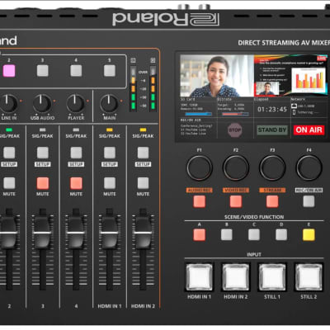Click the PLAYER level knob
This screenshot has height=330, width=330.
pos(75,104)
